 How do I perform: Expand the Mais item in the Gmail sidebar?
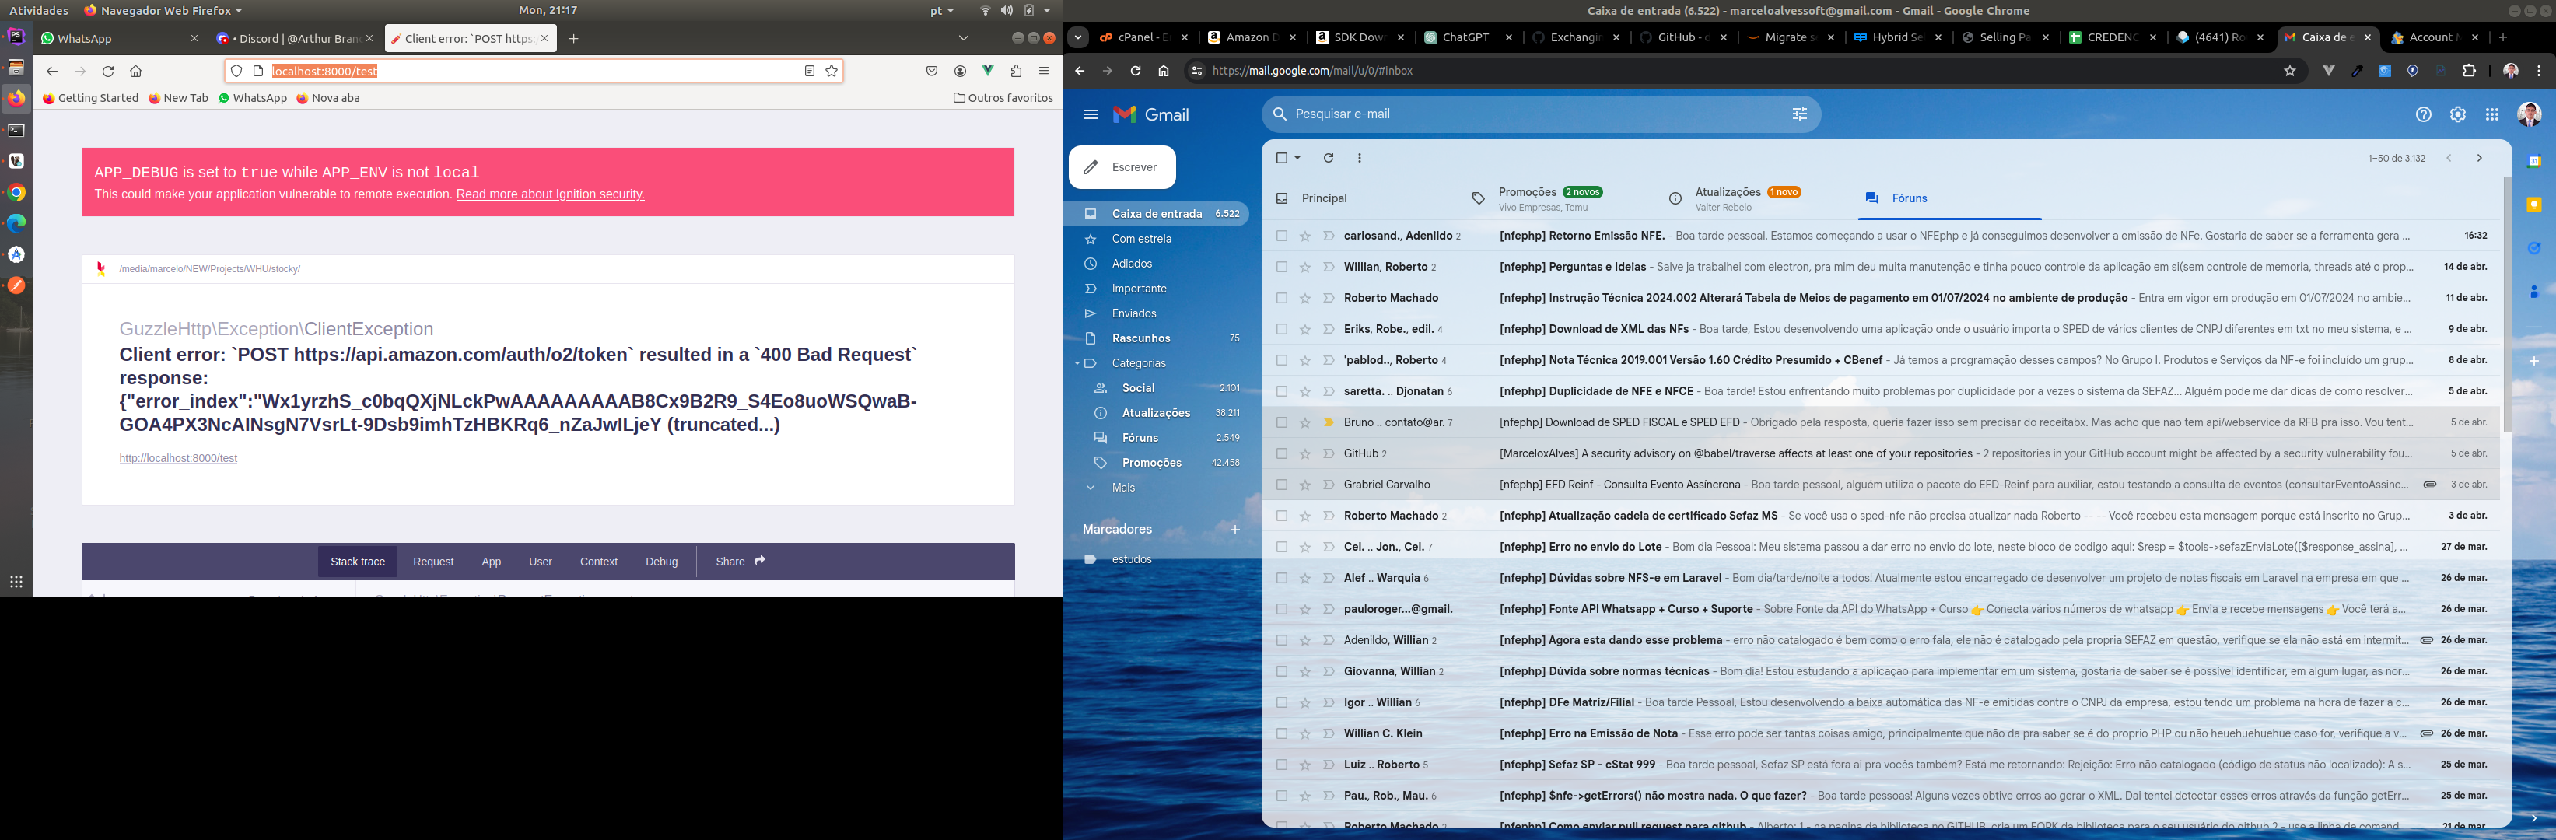[1123, 488]
